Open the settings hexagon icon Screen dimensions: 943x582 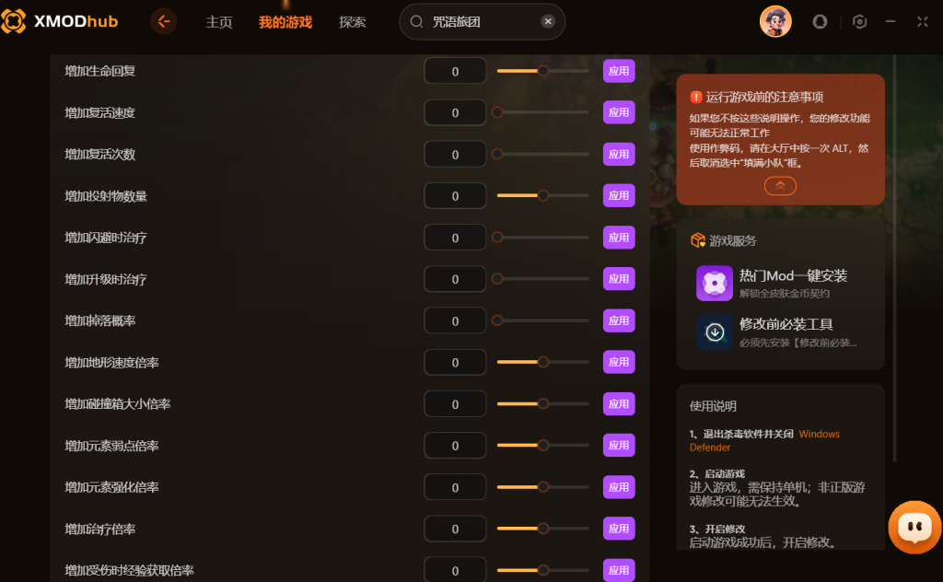pyautogui.click(x=859, y=22)
